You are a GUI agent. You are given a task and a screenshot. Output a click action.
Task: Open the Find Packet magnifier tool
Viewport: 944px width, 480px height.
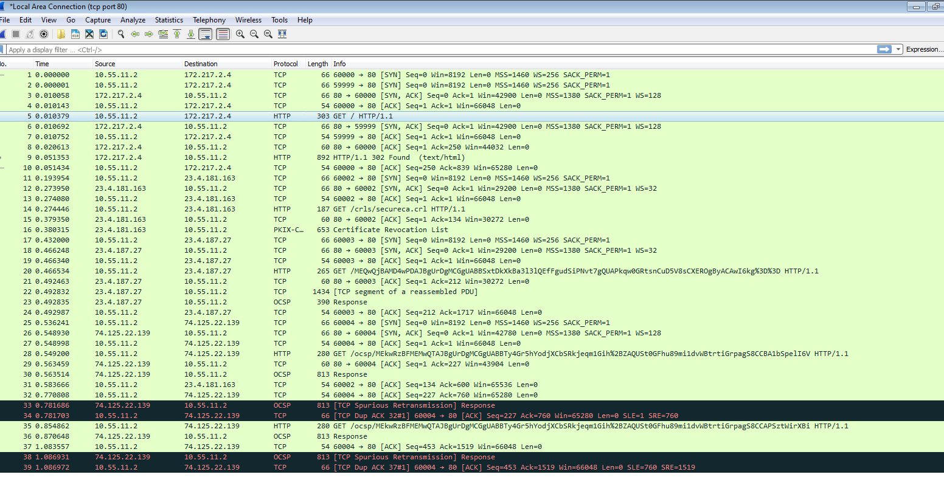coord(121,34)
